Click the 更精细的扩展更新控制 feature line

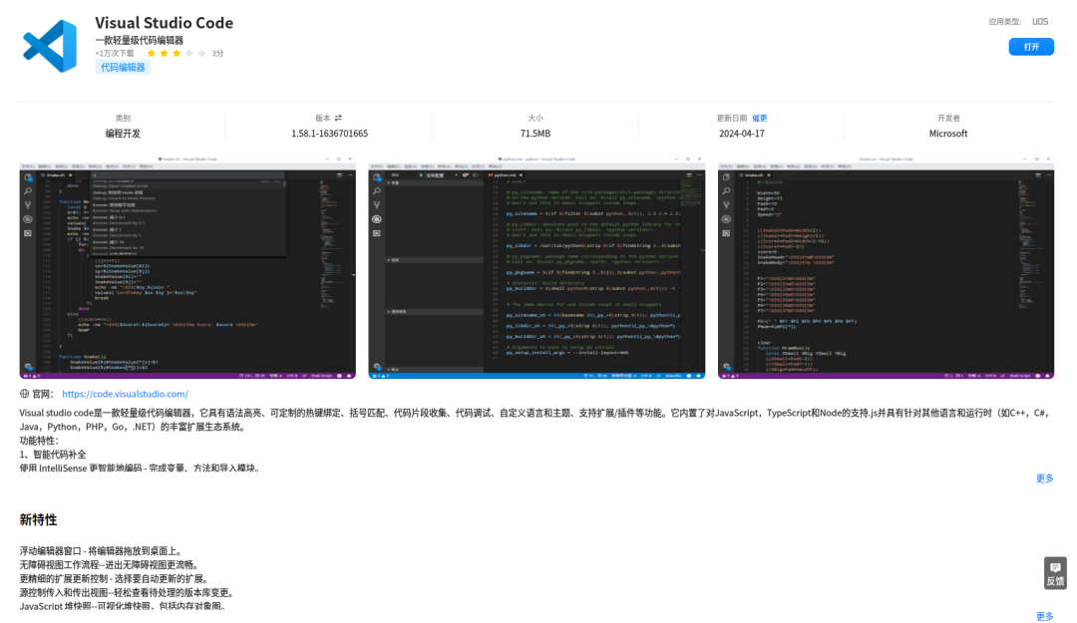pos(114,578)
